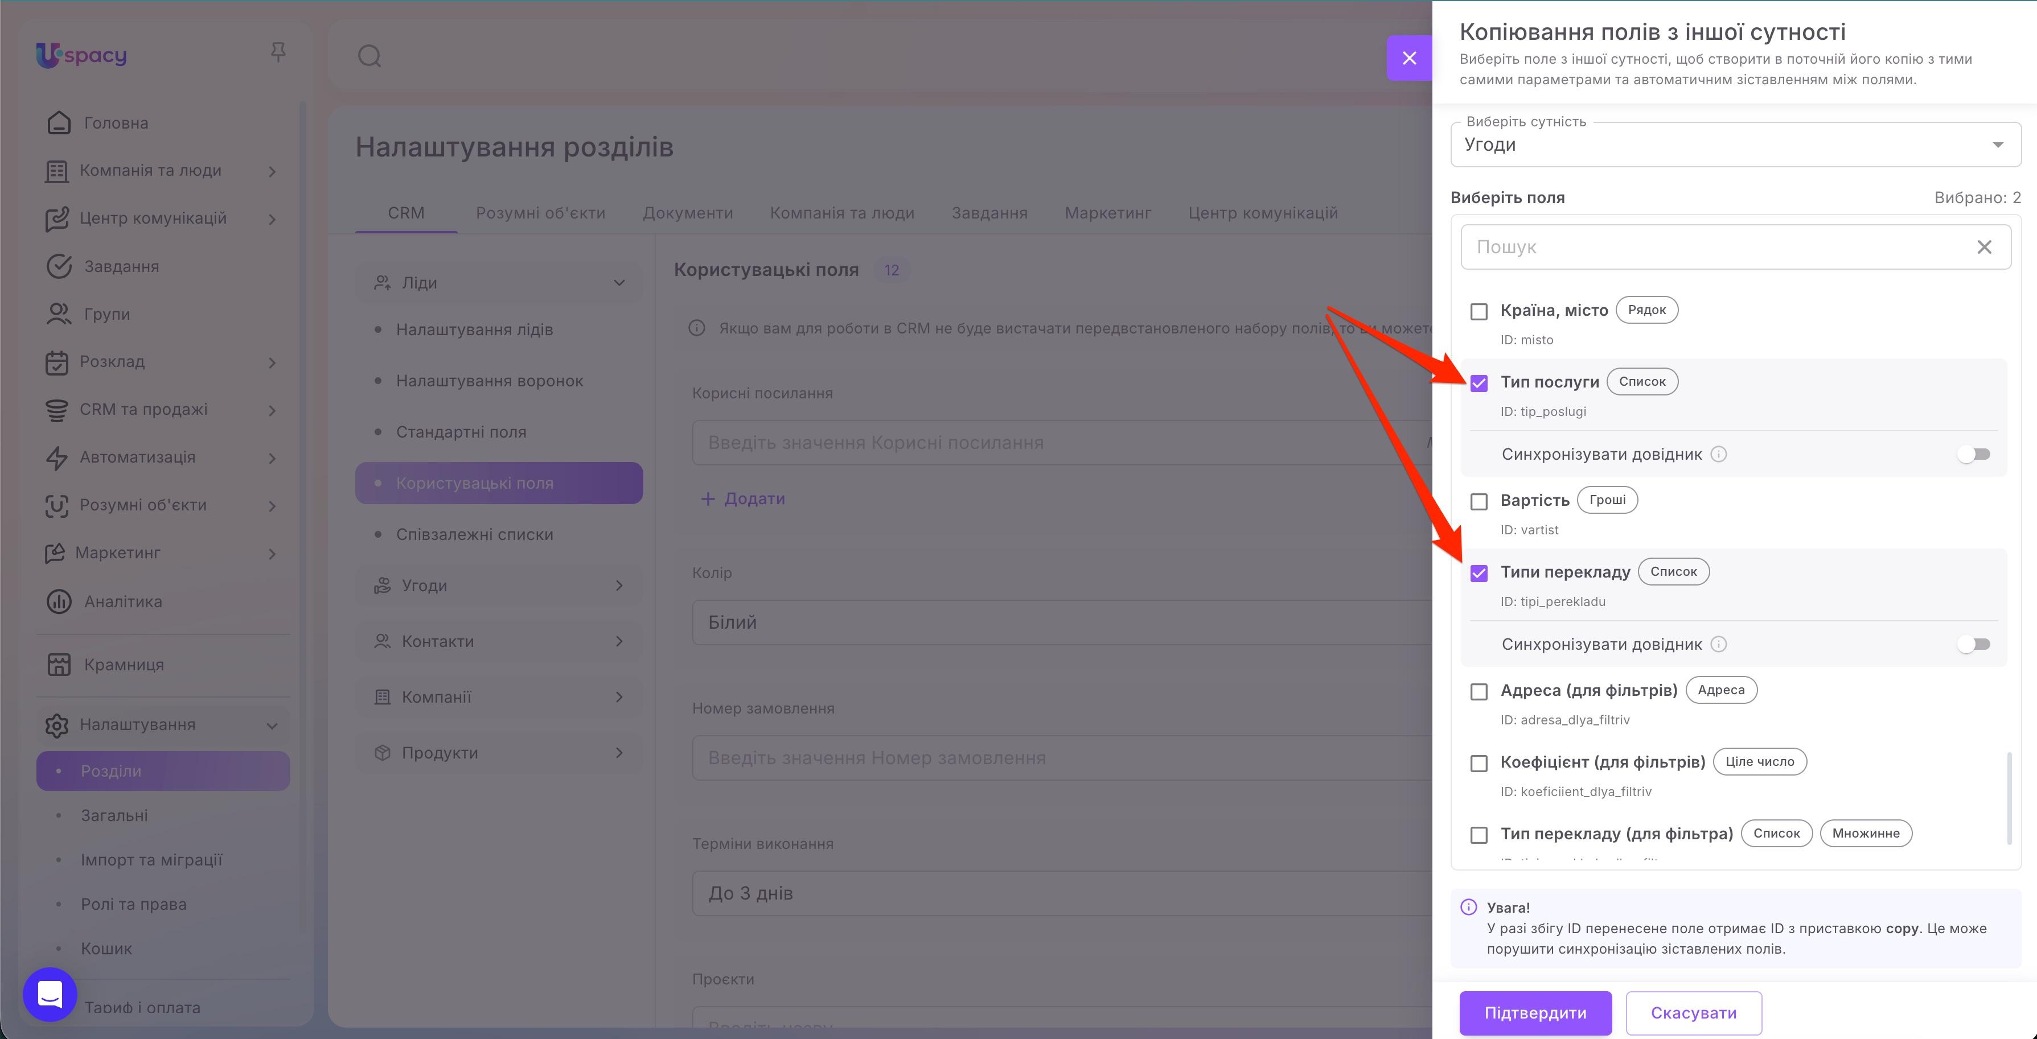Click the Налаштування gear icon
2037x1039 pixels.
point(56,724)
